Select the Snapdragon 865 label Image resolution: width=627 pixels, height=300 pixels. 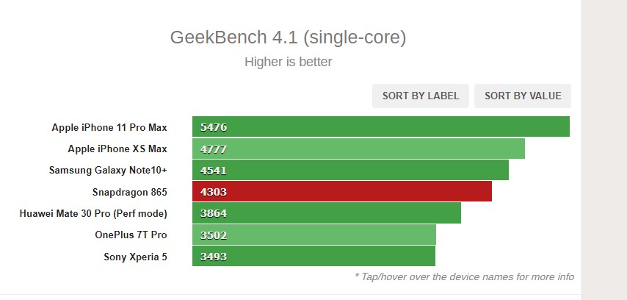pyautogui.click(x=129, y=192)
